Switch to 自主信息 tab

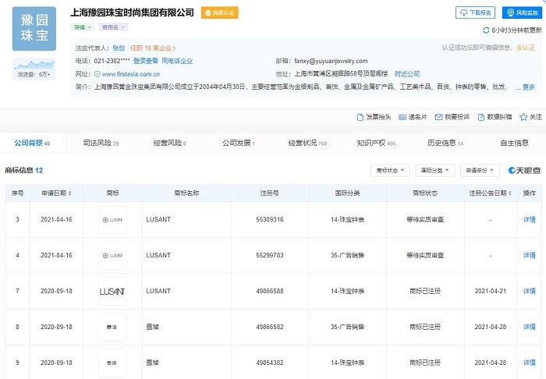tap(514, 143)
